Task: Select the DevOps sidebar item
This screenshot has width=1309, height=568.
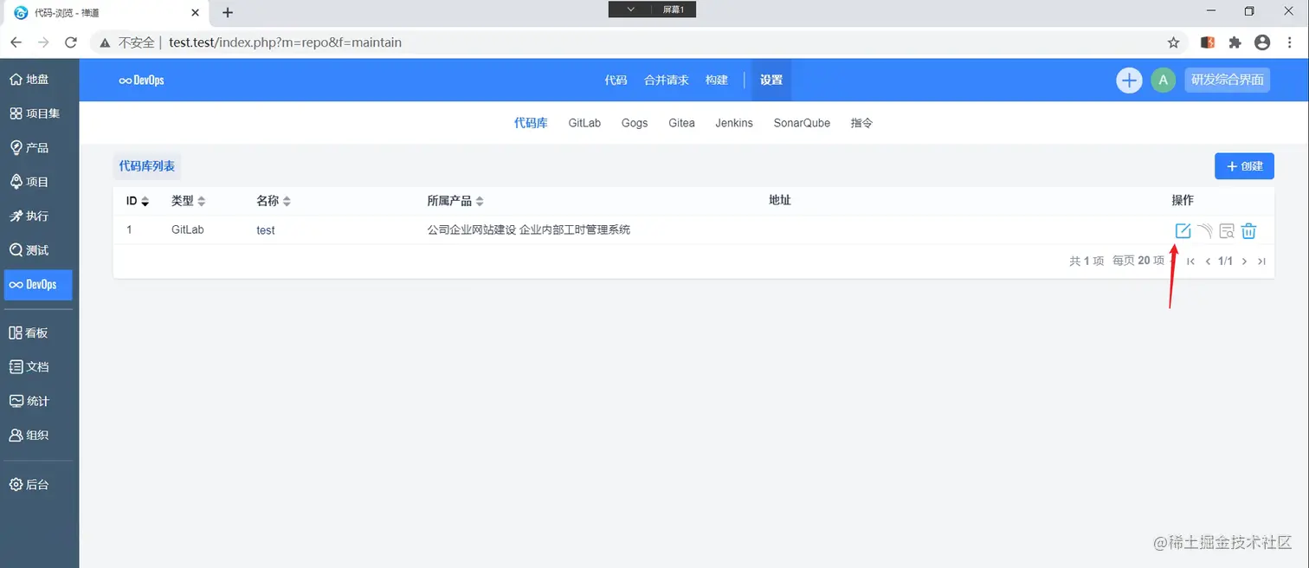Action: point(39,284)
